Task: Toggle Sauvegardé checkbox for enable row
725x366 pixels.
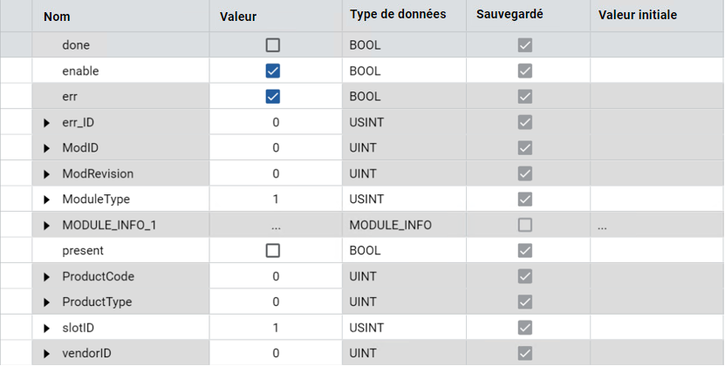Action: pyautogui.click(x=525, y=71)
